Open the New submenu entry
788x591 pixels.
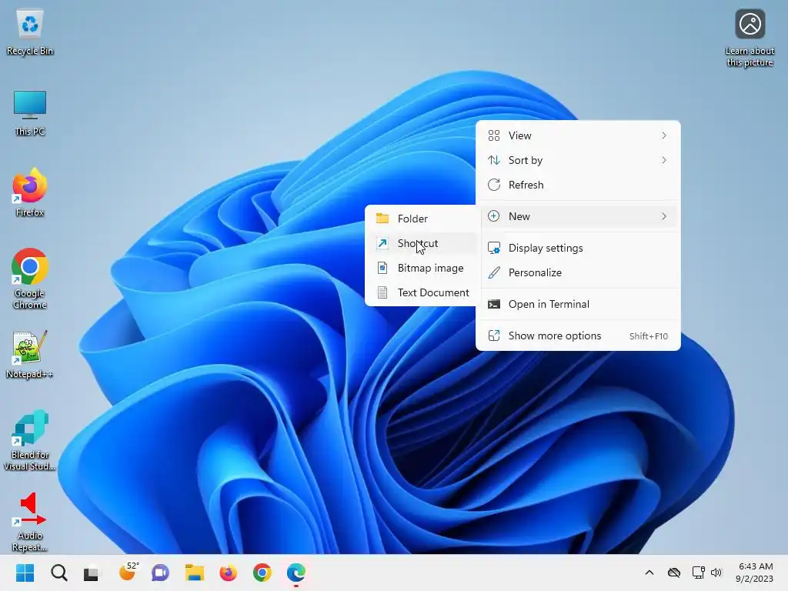coord(578,216)
